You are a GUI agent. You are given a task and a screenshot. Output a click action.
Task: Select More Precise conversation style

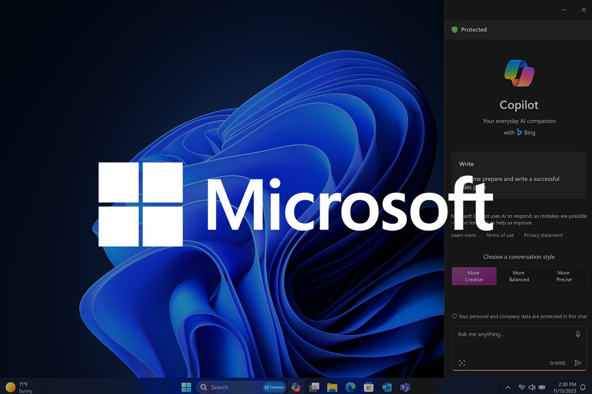coord(564,276)
